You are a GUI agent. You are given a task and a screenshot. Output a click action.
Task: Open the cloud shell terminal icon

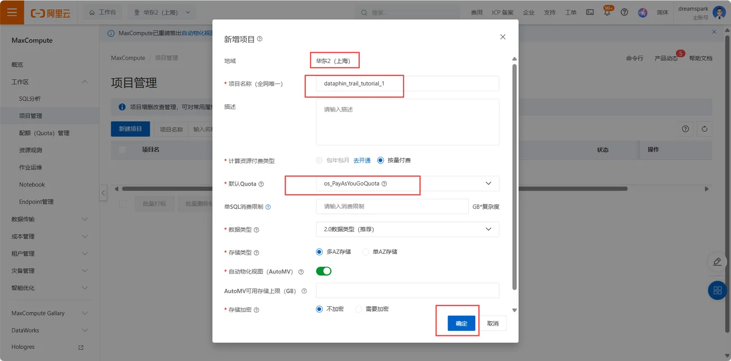click(x=590, y=12)
